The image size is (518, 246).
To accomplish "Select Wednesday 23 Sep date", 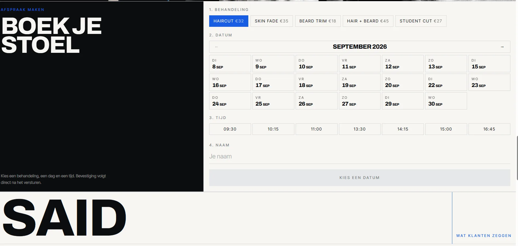I will (x=489, y=82).
